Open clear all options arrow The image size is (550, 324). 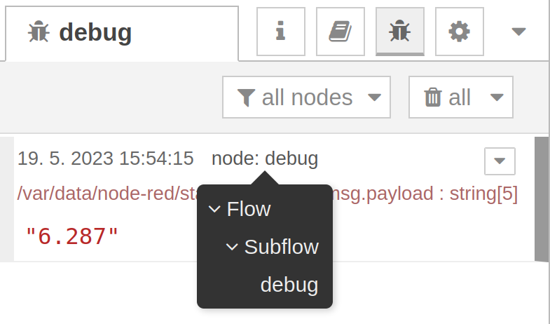coord(497,97)
